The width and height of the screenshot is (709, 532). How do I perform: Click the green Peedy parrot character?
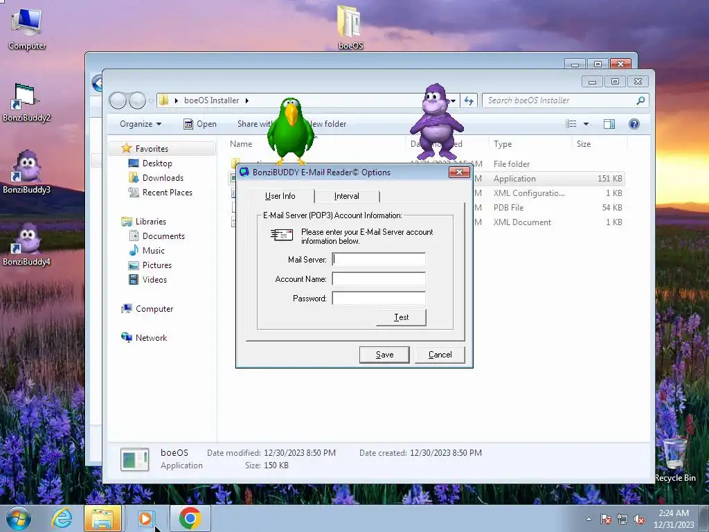(x=290, y=131)
